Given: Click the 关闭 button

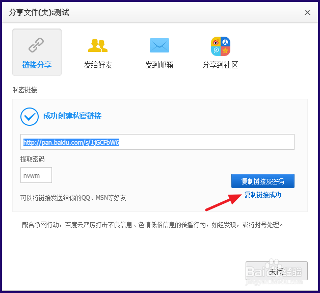Looking at the screenshot, I should 277,271.
